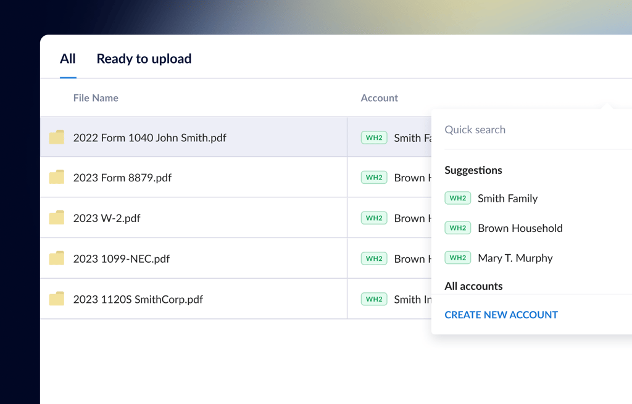Click Create New Account link
Viewport: 632px width, 404px height.
tap(501, 315)
